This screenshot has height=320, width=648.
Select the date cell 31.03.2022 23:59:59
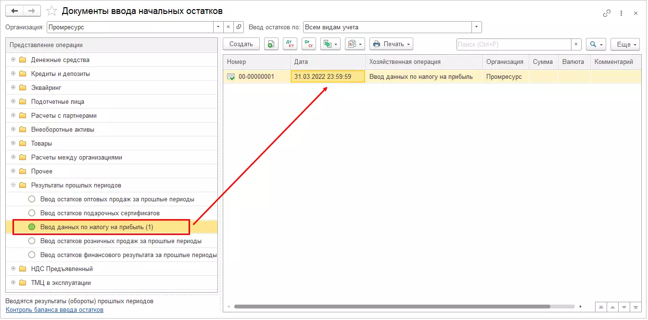328,76
